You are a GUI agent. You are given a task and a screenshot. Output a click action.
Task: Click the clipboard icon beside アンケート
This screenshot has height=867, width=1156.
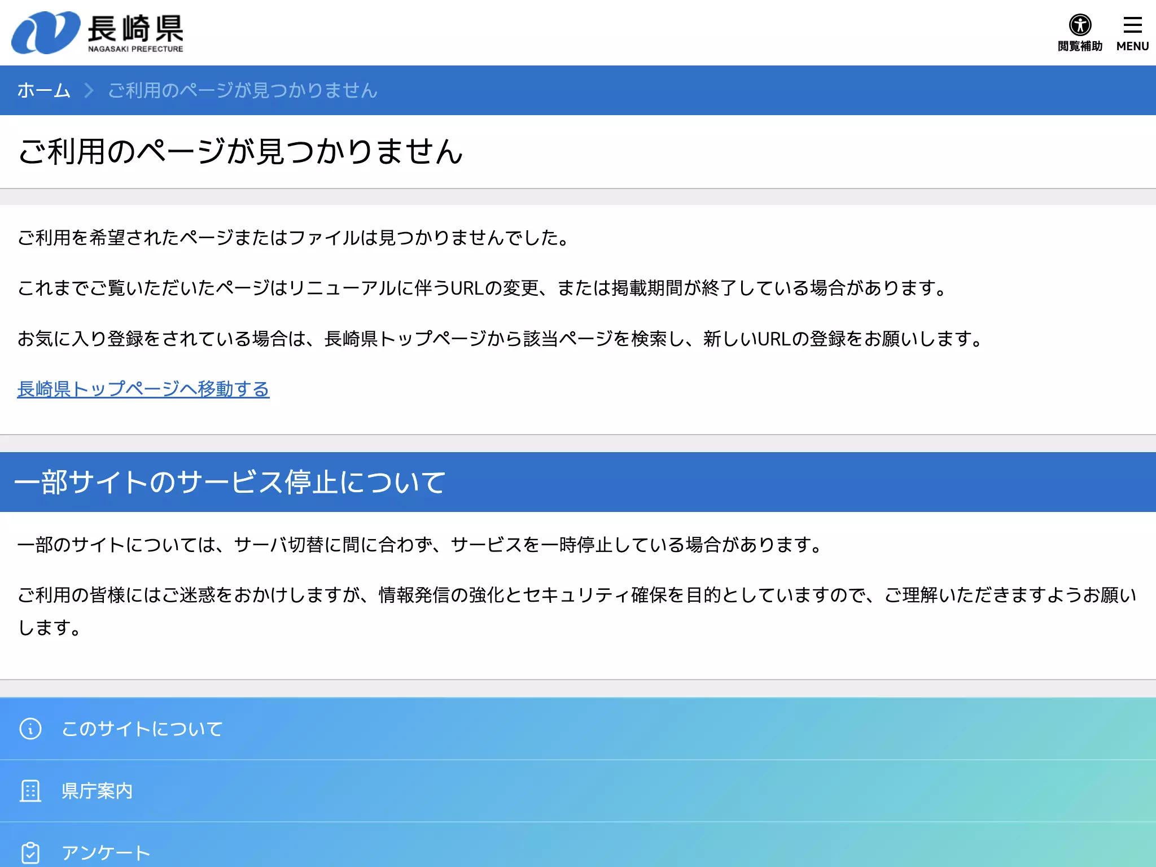point(30,853)
